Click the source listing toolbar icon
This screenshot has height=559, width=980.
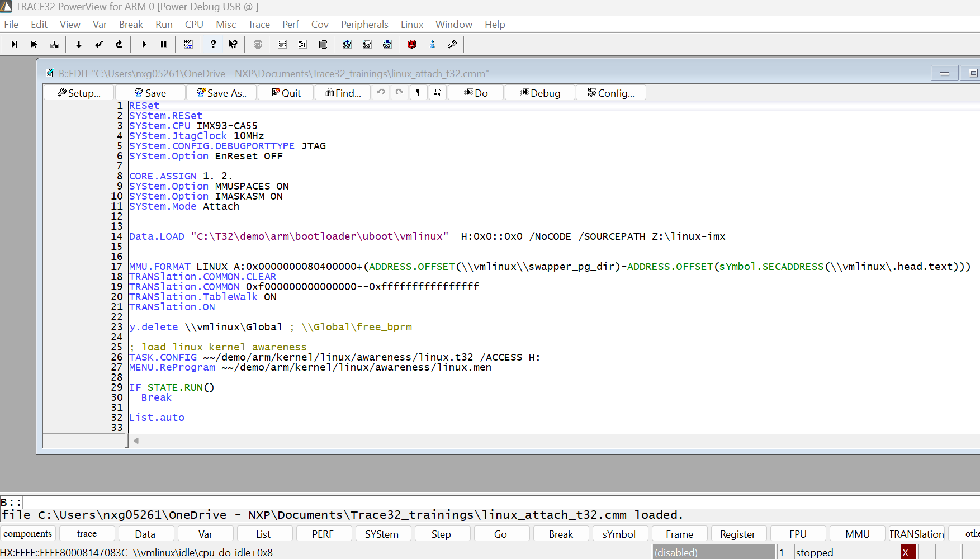click(282, 44)
